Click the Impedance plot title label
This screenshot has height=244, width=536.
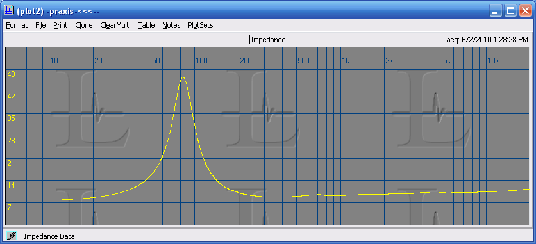pyautogui.click(x=268, y=40)
